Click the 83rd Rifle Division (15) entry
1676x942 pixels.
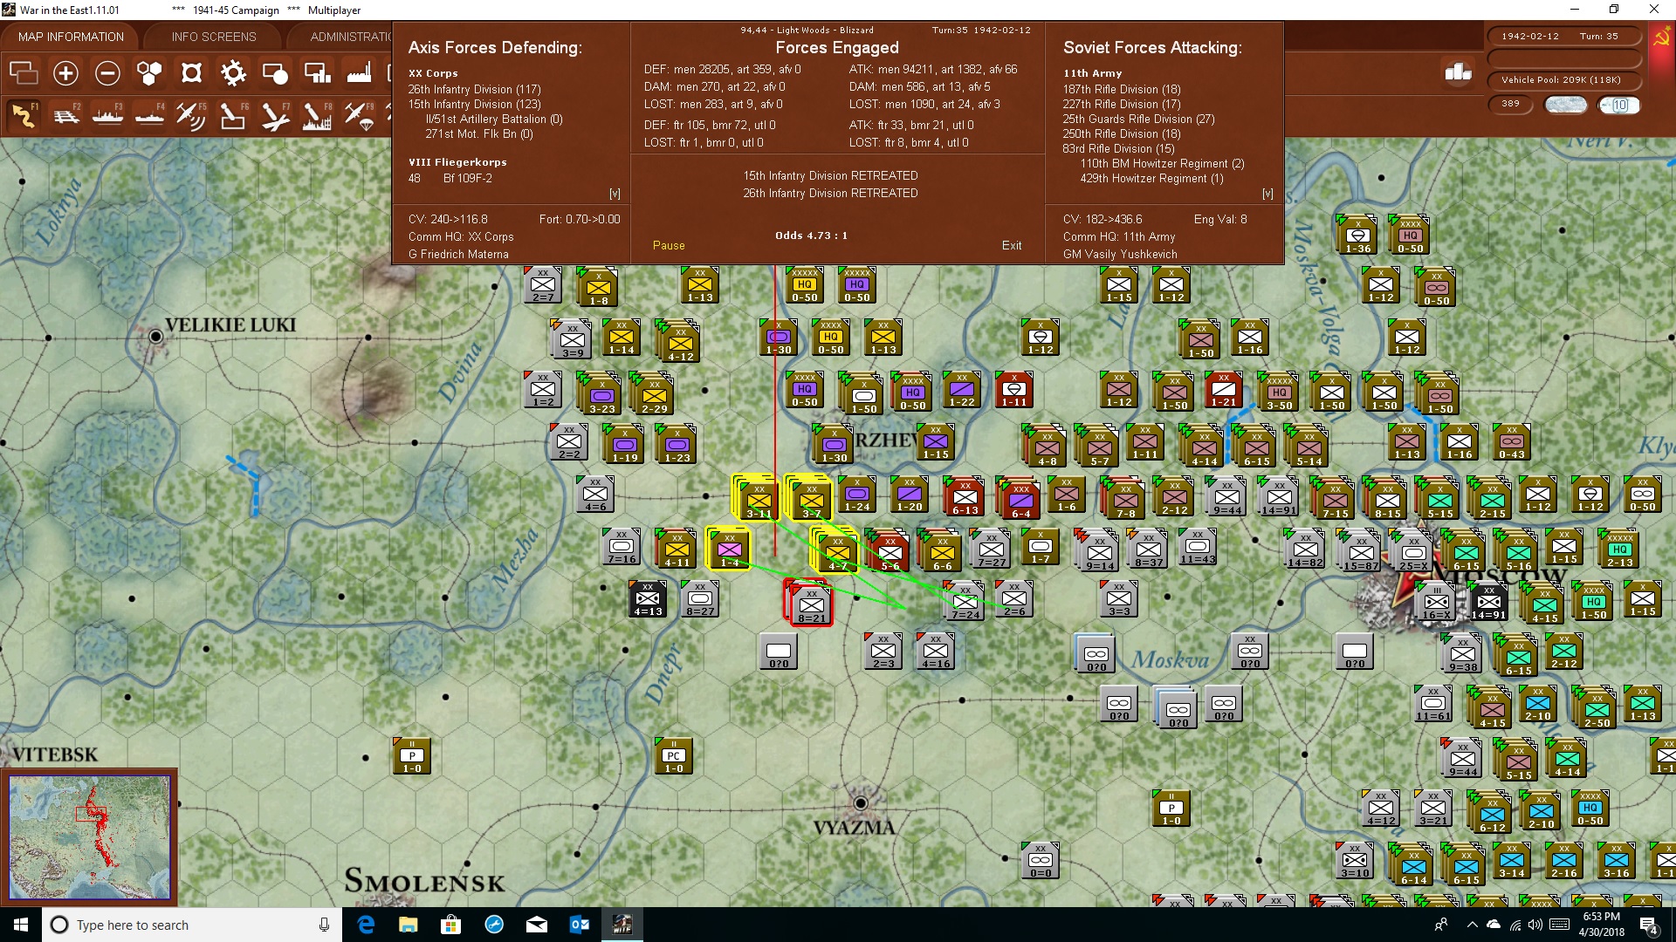[1118, 148]
